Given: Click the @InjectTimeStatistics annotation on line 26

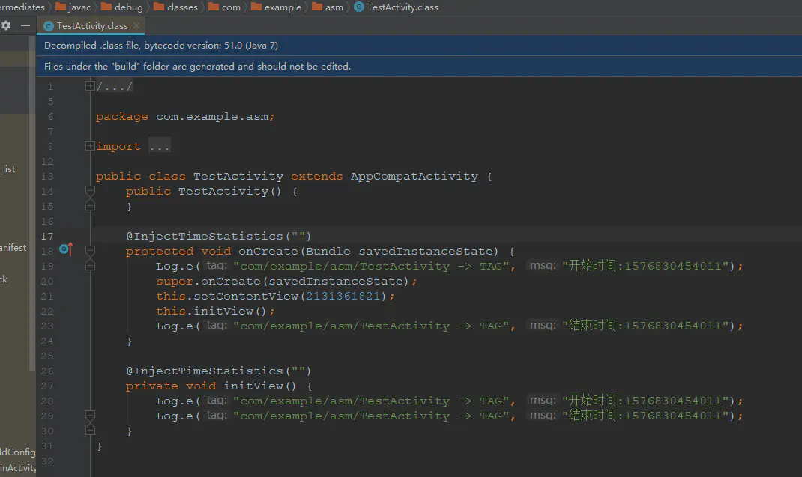Looking at the screenshot, I should click(x=218, y=371).
